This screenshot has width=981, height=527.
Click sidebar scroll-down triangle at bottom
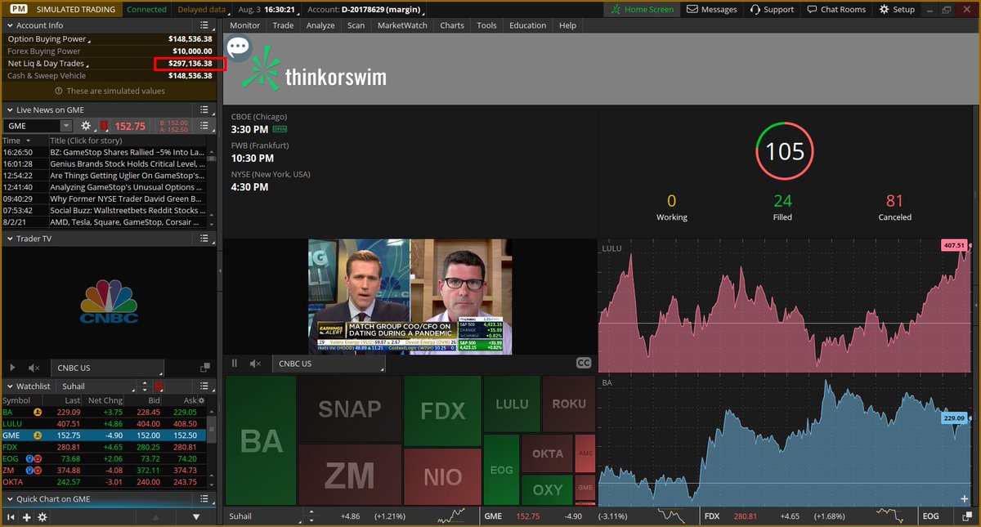point(195,517)
